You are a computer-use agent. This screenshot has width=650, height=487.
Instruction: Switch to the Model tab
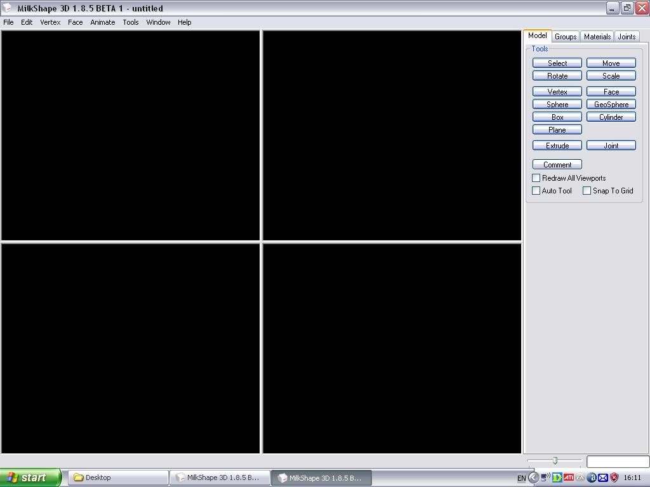tap(537, 36)
